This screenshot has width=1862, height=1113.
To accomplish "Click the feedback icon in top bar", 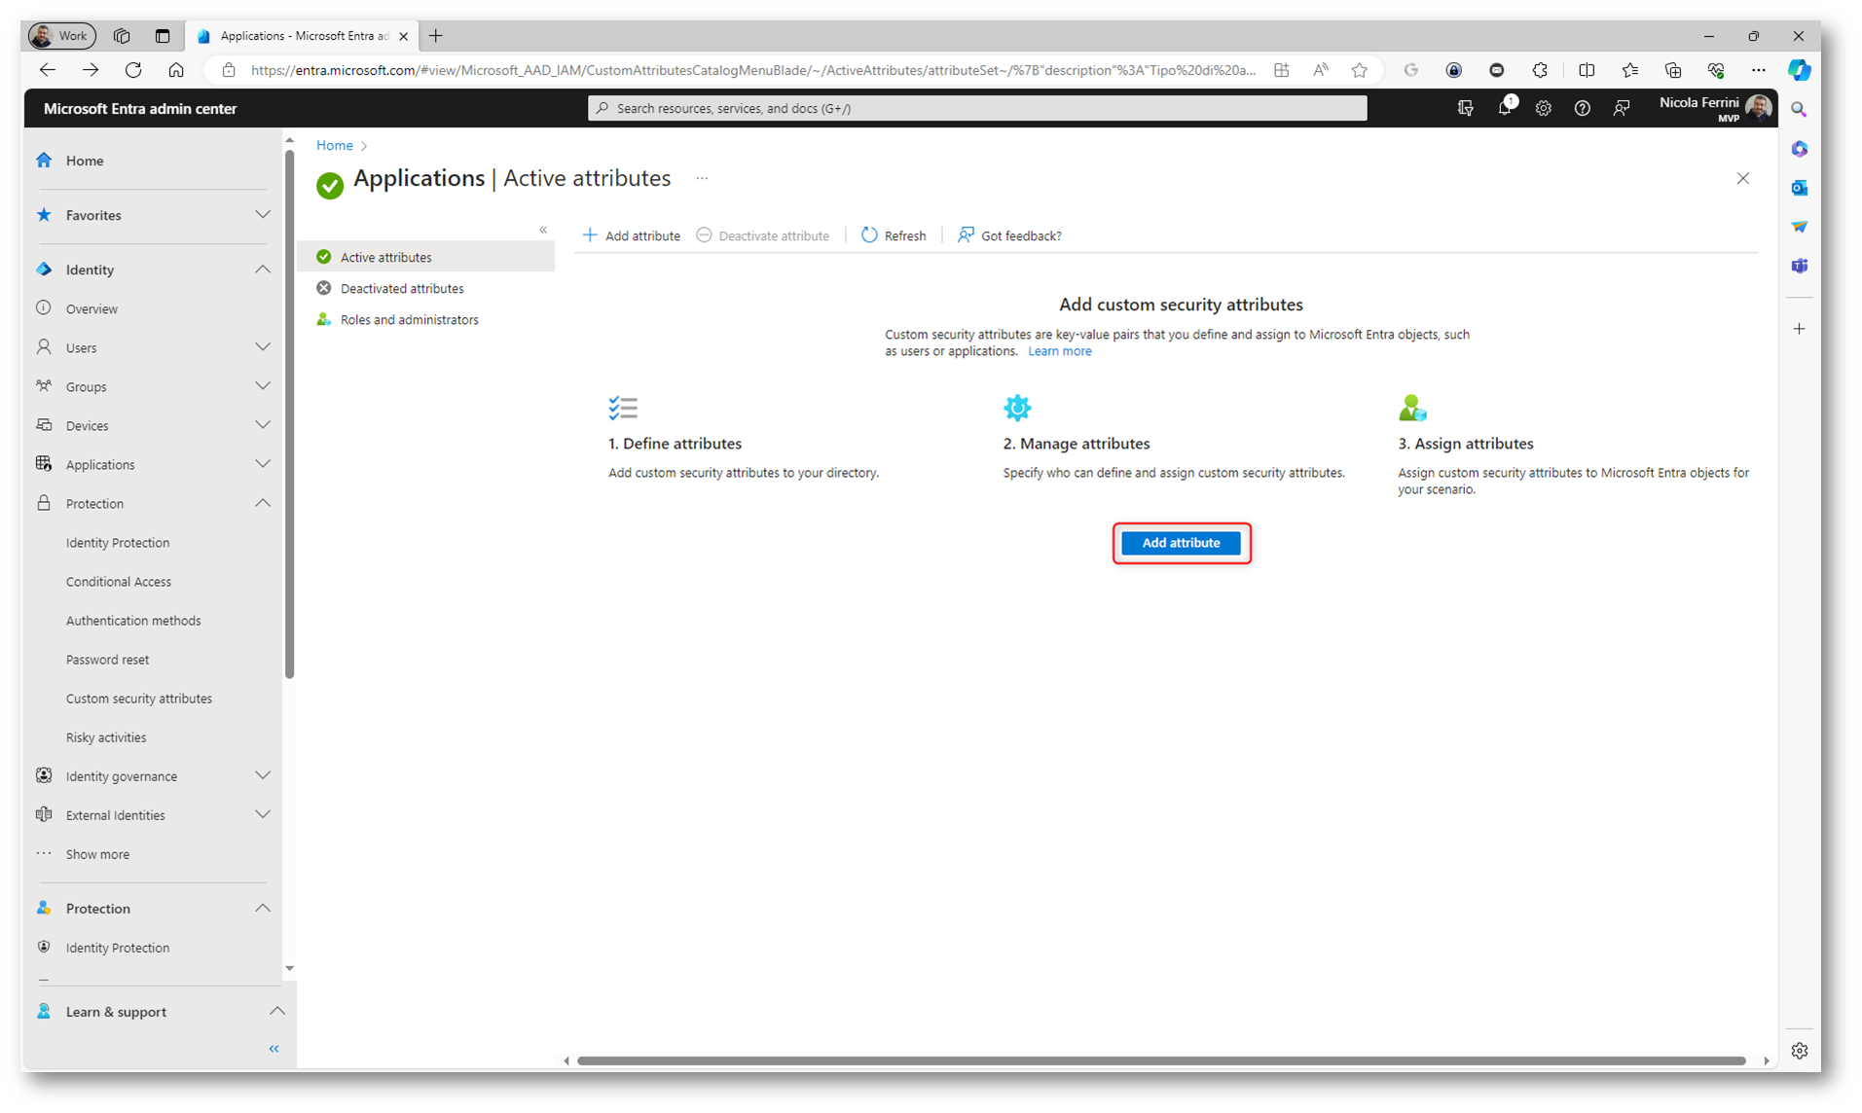I will pyautogui.click(x=1622, y=108).
